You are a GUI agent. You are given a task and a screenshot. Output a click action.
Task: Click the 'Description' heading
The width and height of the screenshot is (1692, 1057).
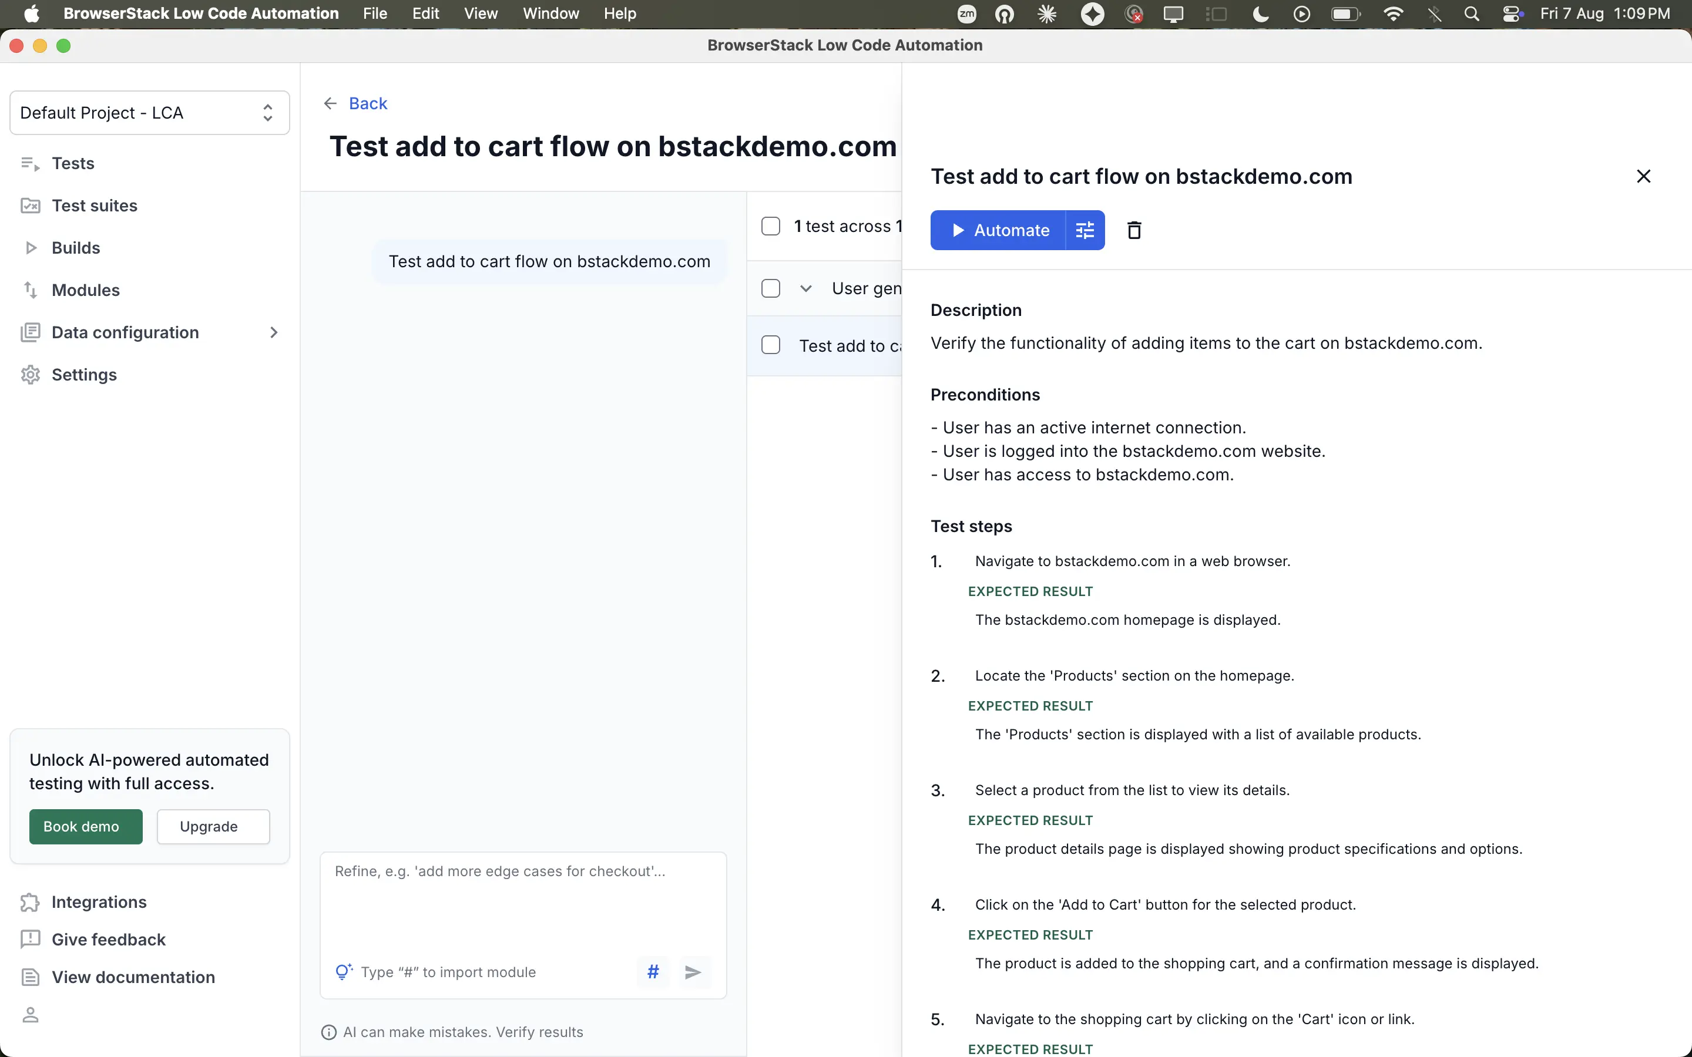[976, 309]
